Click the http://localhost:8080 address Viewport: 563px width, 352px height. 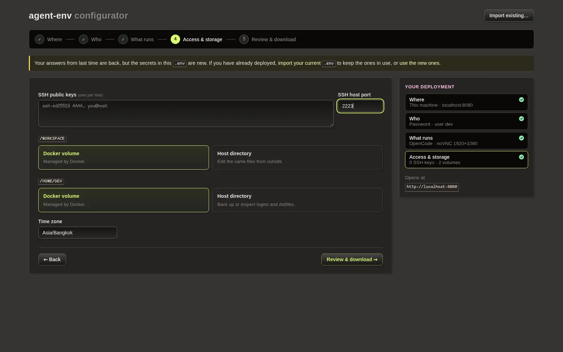tap(432, 187)
